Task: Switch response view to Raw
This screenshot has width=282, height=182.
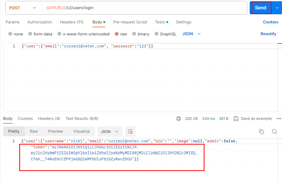Action: [x=34, y=131]
